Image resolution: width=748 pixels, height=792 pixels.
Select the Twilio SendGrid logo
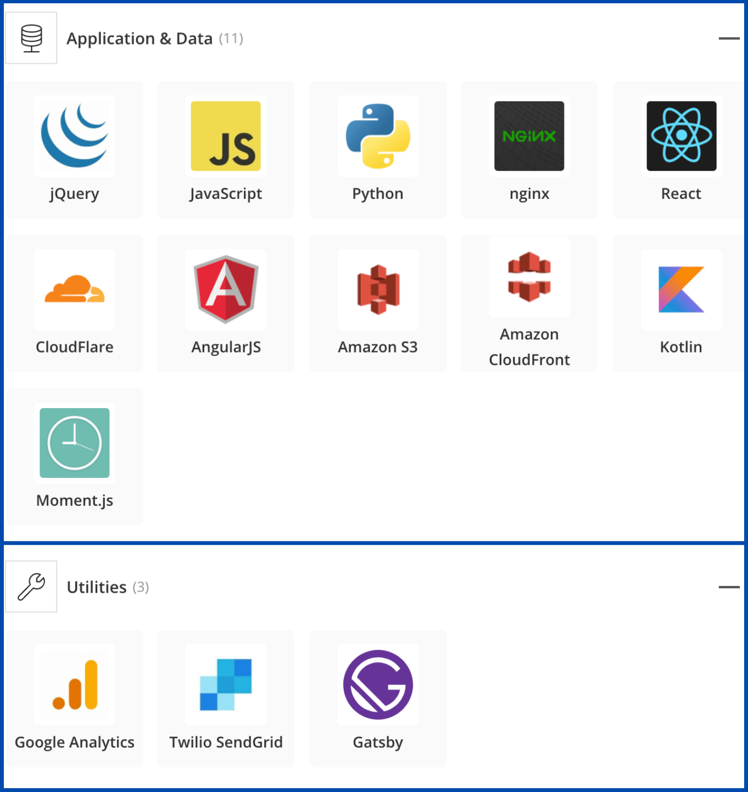226,685
